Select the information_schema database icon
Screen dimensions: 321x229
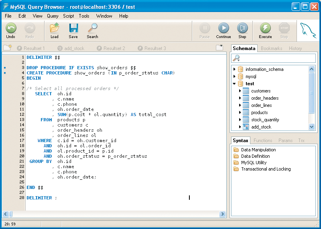pyautogui.click(x=240, y=69)
